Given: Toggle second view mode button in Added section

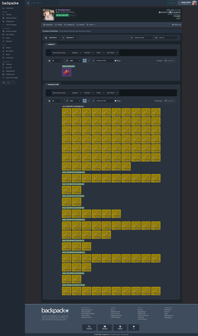Looking at the screenshot, I should coord(88,61).
